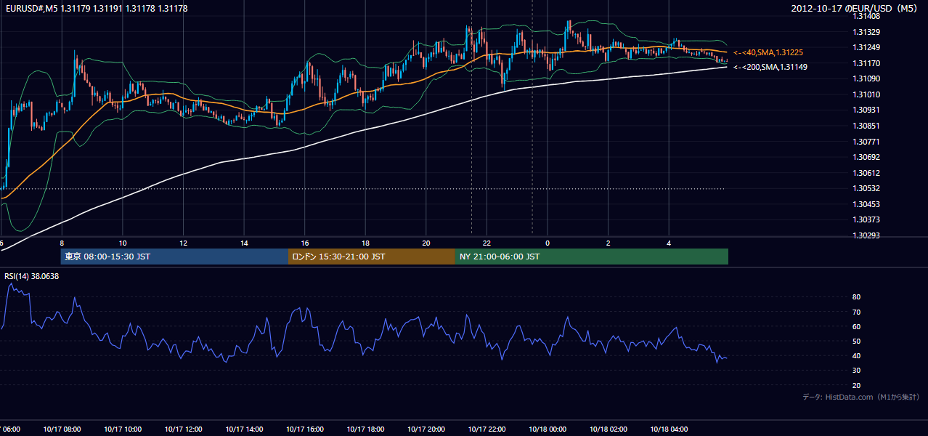Click the RSI(14) 38.0638 indicator label
The width and height of the screenshot is (928, 436).
(32, 276)
